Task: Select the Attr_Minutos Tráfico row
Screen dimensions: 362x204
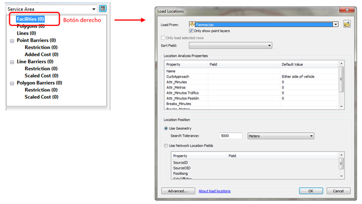Action: [251, 93]
